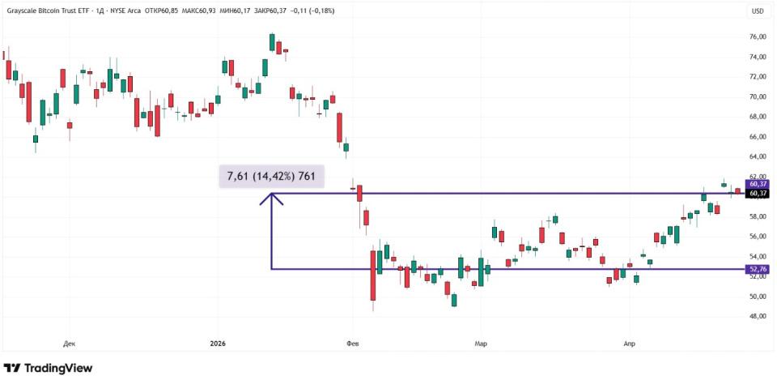
Task: Select the upper purple horizontal line
Action: click(486, 194)
